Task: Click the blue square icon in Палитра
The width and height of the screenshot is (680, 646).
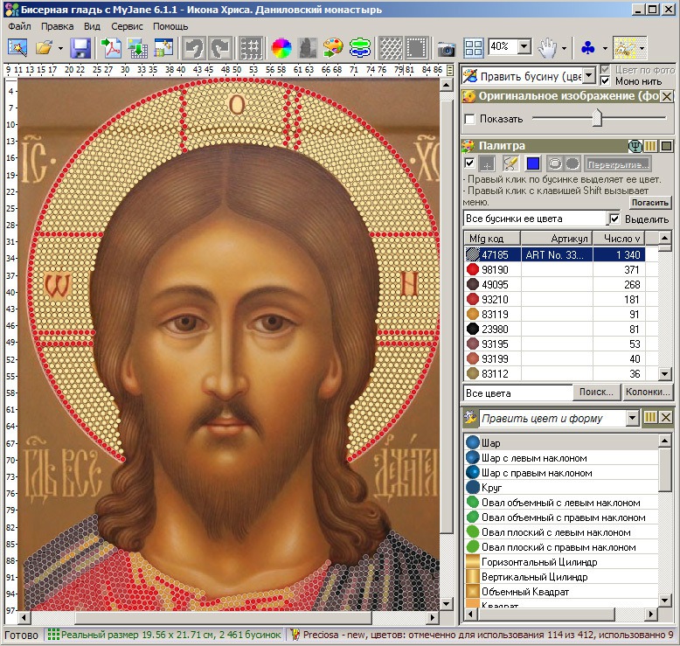Action: [533, 163]
